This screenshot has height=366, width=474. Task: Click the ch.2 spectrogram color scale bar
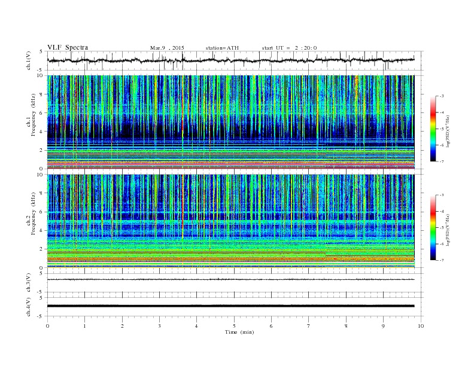tap(433, 228)
